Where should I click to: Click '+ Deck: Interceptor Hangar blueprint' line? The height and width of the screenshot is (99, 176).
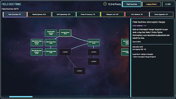point(144,57)
